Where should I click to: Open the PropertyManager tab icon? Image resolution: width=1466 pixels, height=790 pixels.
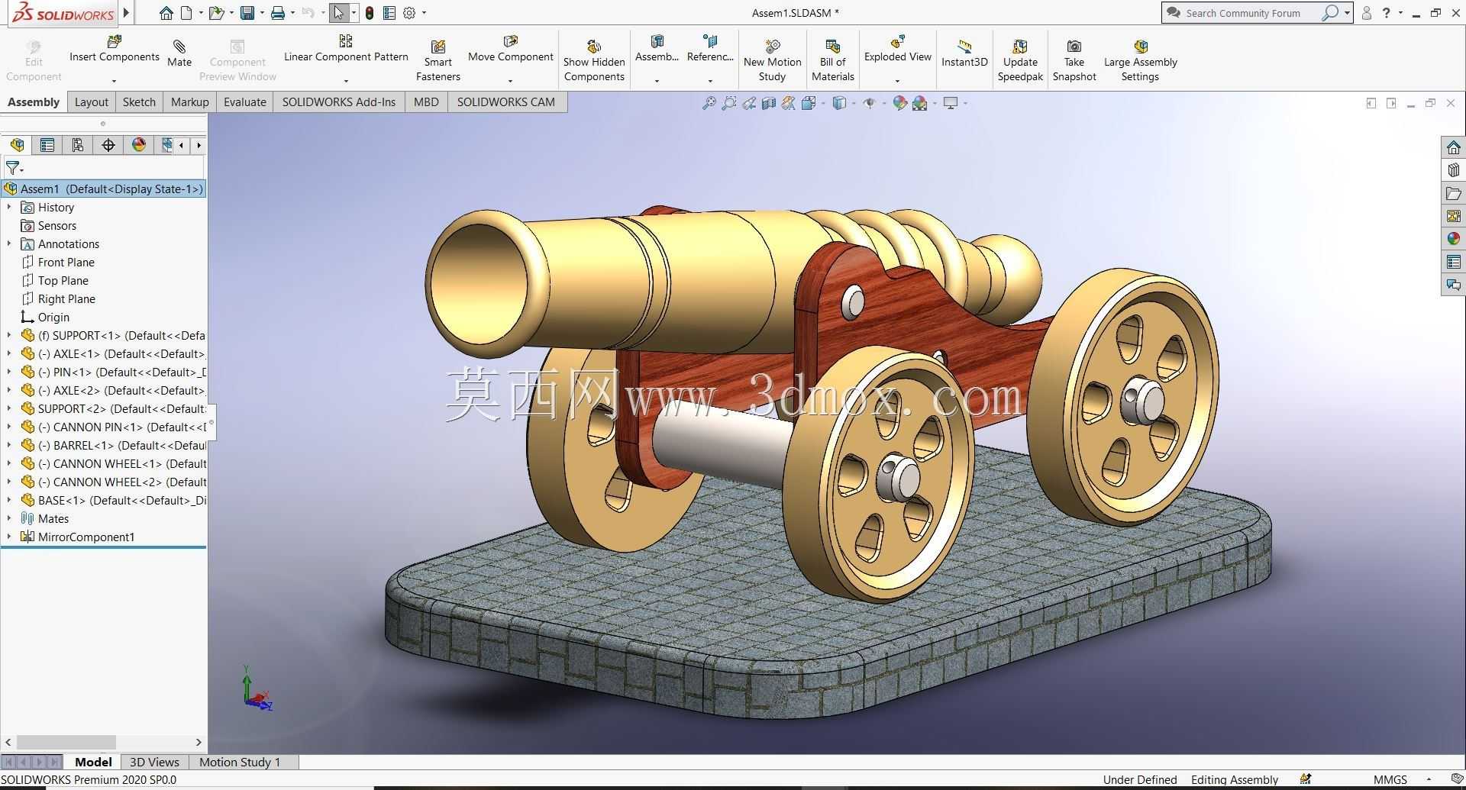pyautogui.click(x=47, y=145)
